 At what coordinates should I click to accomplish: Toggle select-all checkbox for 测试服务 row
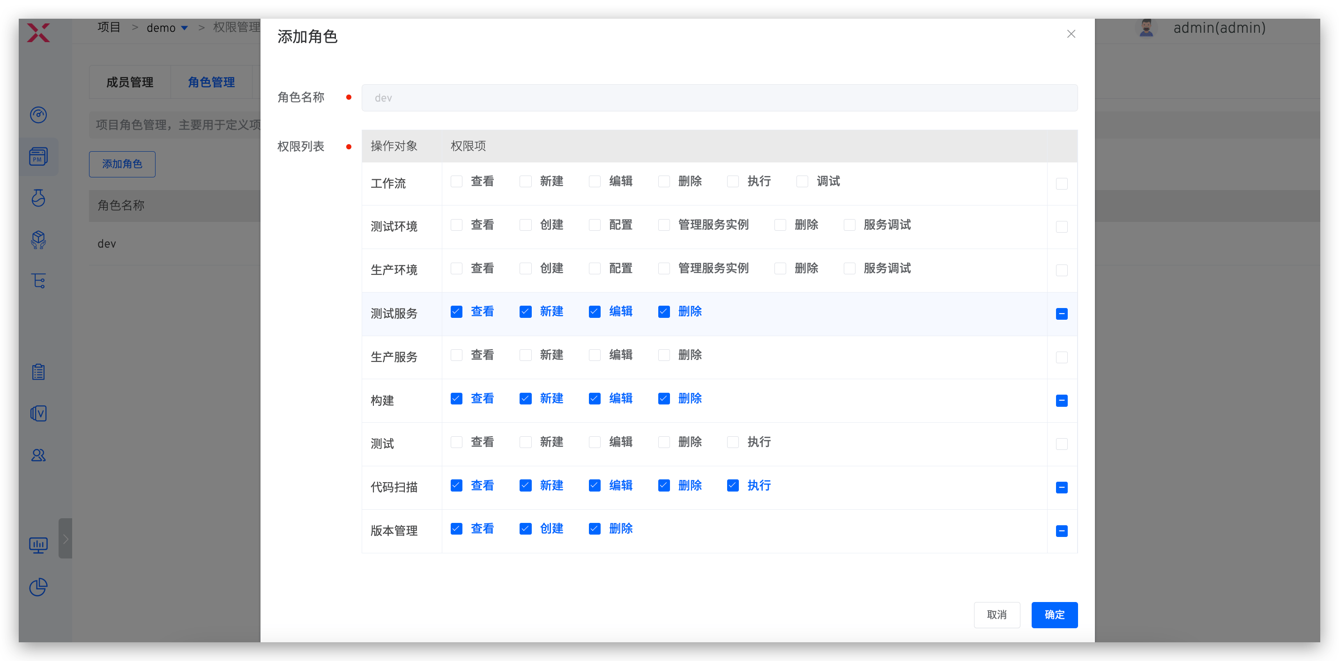tap(1062, 314)
